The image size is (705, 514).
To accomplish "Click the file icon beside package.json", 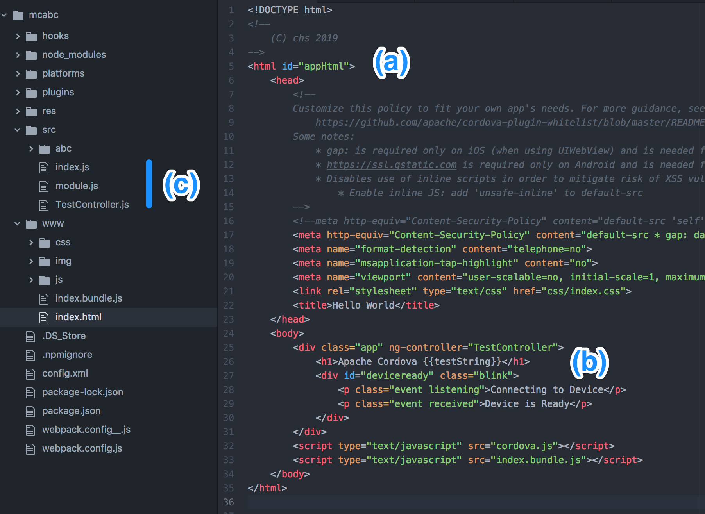I will pos(30,411).
